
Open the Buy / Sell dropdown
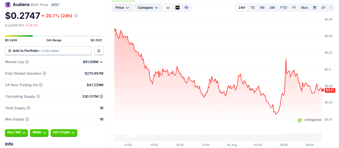pos(16,133)
